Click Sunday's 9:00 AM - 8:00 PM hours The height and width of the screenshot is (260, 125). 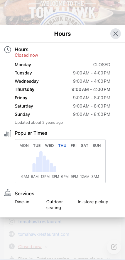click(x=92, y=114)
